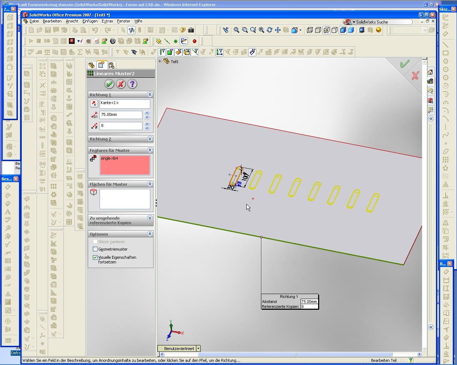This screenshot has width=457, height=365.
Task: Open the SolidWorks Suche options arrow
Action: 354,22
